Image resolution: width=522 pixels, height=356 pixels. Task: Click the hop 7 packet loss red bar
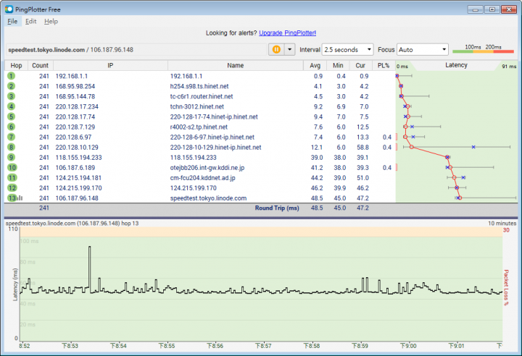tap(397, 137)
